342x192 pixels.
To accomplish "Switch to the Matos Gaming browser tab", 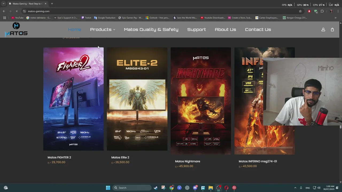I will pyautogui.click(x=28, y=4).
